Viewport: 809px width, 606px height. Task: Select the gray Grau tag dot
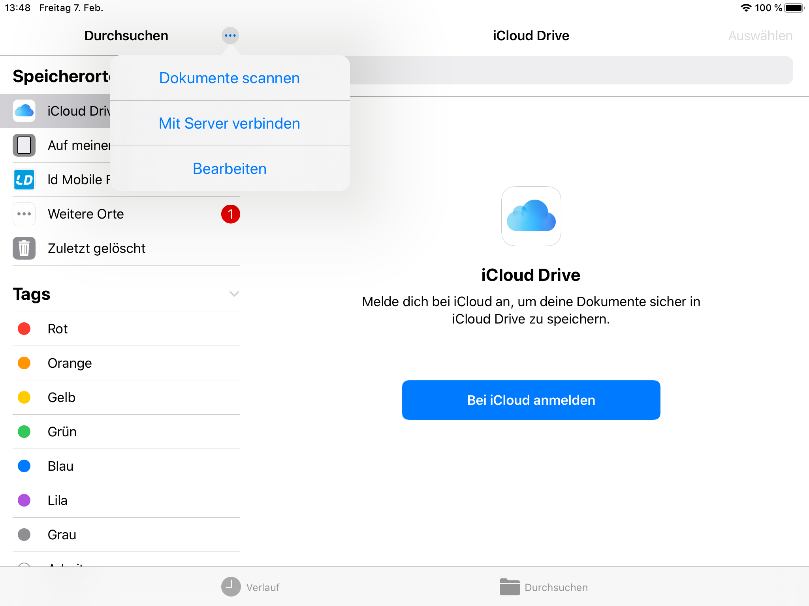24,535
